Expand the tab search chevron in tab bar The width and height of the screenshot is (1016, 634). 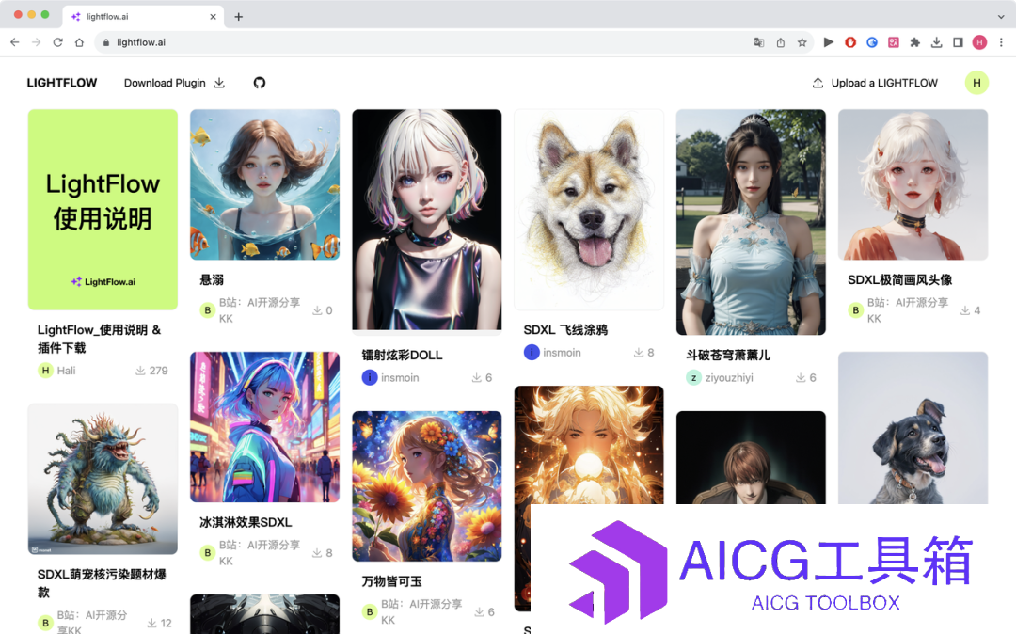[x=1001, y=17]
